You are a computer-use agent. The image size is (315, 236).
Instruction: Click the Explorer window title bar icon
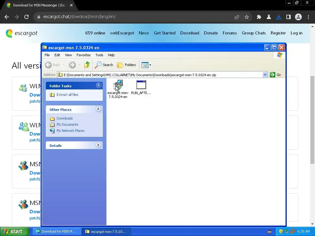tap(45, 47)
